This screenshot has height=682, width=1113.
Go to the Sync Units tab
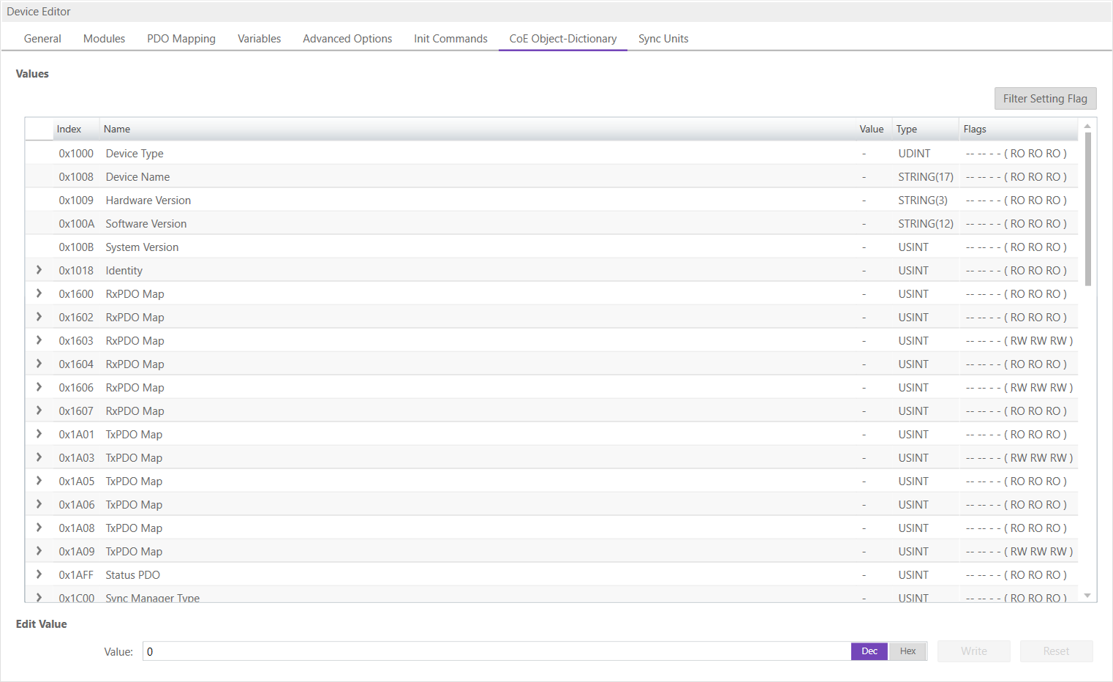[x=663, y=39]
